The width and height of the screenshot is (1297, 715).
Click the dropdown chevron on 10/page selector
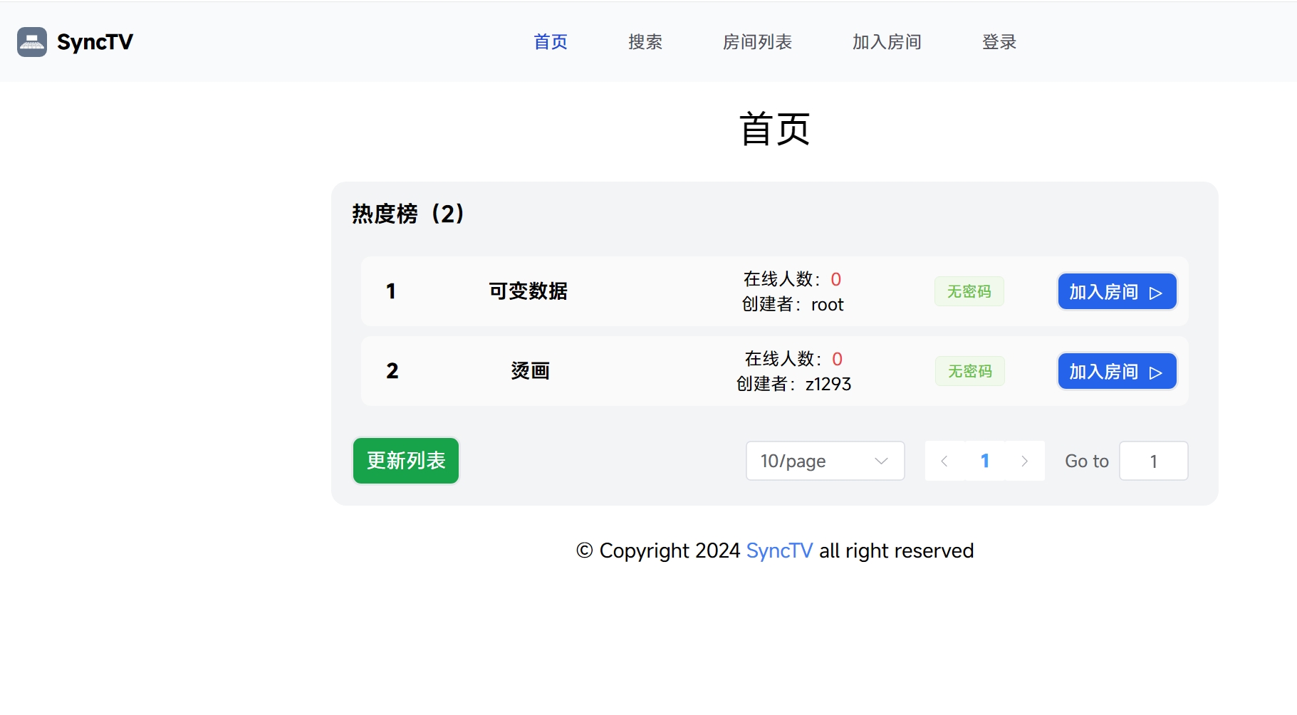click(881, 461)
